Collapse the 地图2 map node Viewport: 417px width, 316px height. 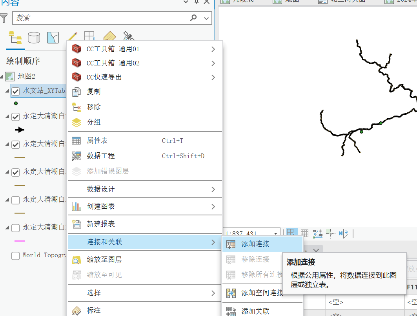(x=2, y=77)
